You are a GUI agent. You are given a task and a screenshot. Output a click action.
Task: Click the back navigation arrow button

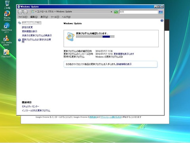pyautogui.click(x=20, y=12)
